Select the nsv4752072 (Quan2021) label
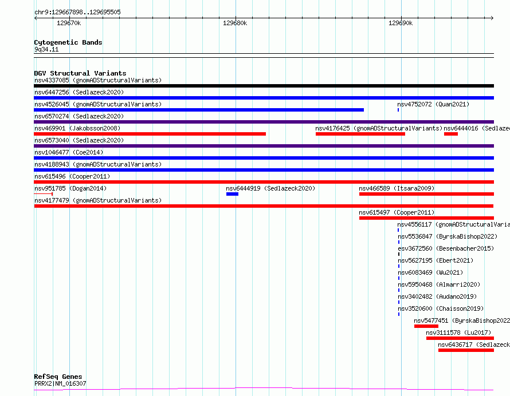This screenshot has width=510, height=396. [x=433, y=104]
